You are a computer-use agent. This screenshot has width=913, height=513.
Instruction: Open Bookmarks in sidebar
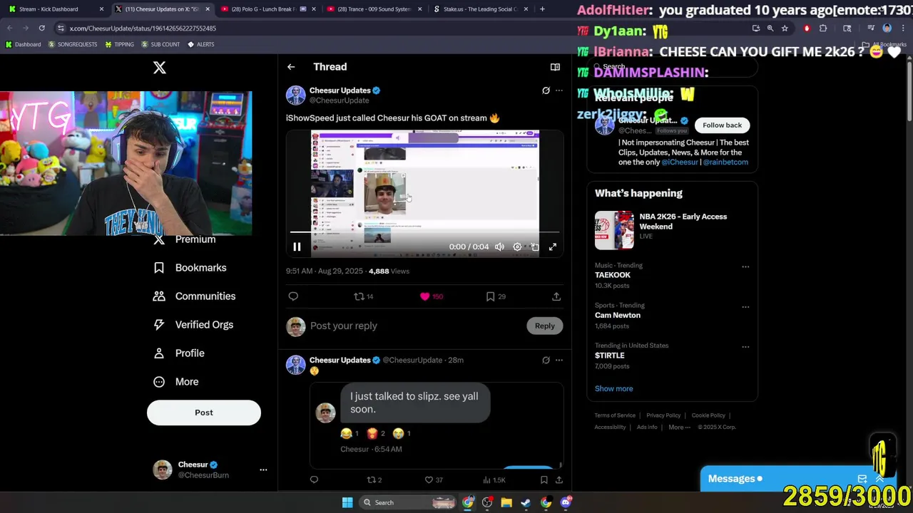(x=190, y=268)
